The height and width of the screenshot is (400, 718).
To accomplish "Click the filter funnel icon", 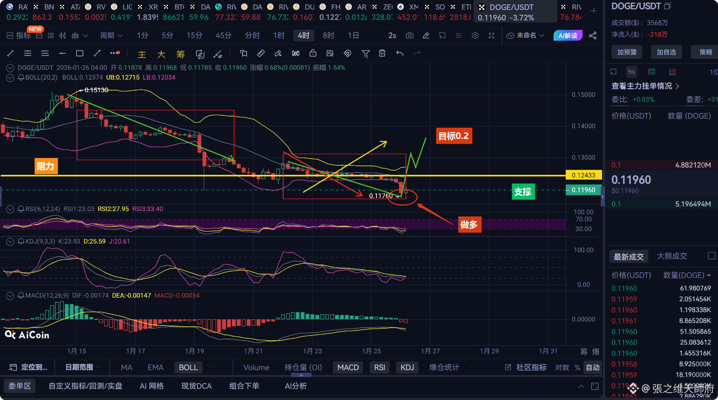I will pos(366,53).
